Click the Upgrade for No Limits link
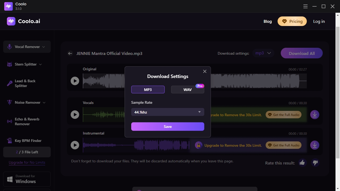The width and height of the screenshot is (340, 191). [27, 162]
